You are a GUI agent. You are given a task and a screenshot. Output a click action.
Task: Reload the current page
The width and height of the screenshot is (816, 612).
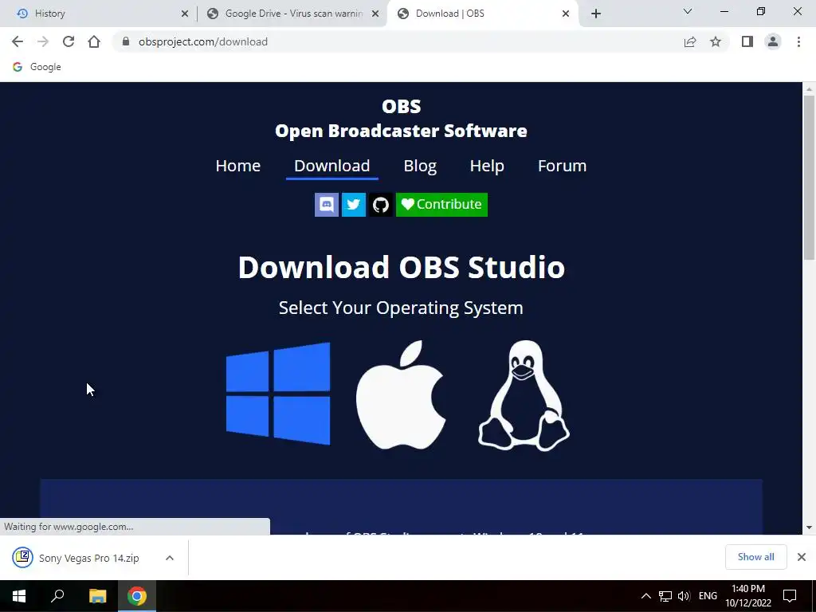(69, 41)
